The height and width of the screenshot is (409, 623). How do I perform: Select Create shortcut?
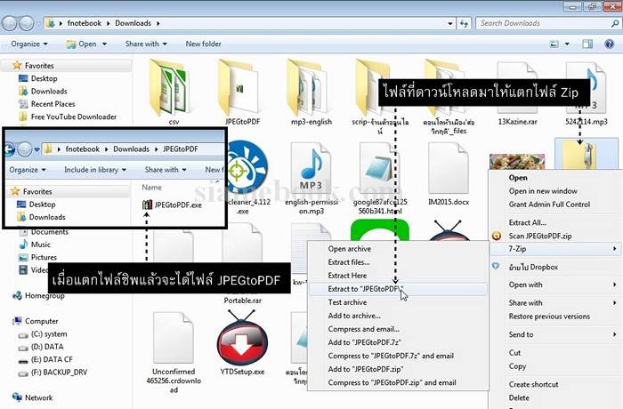tap(555, 384)
